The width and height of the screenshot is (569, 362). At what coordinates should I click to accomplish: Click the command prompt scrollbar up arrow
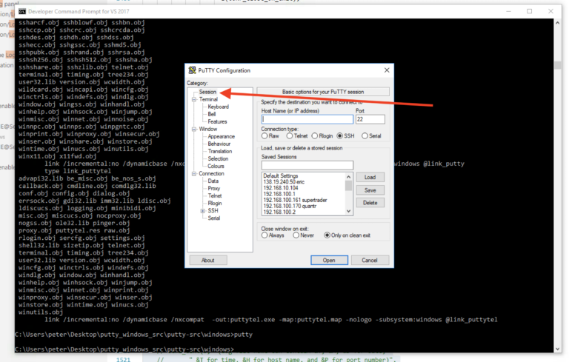[x=557, y=22]
